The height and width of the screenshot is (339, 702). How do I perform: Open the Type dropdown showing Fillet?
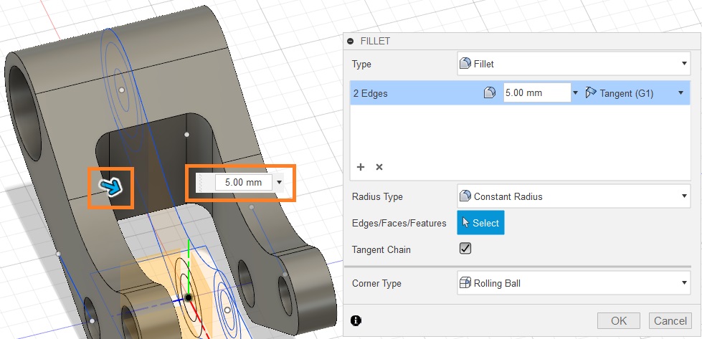(574, 64)
